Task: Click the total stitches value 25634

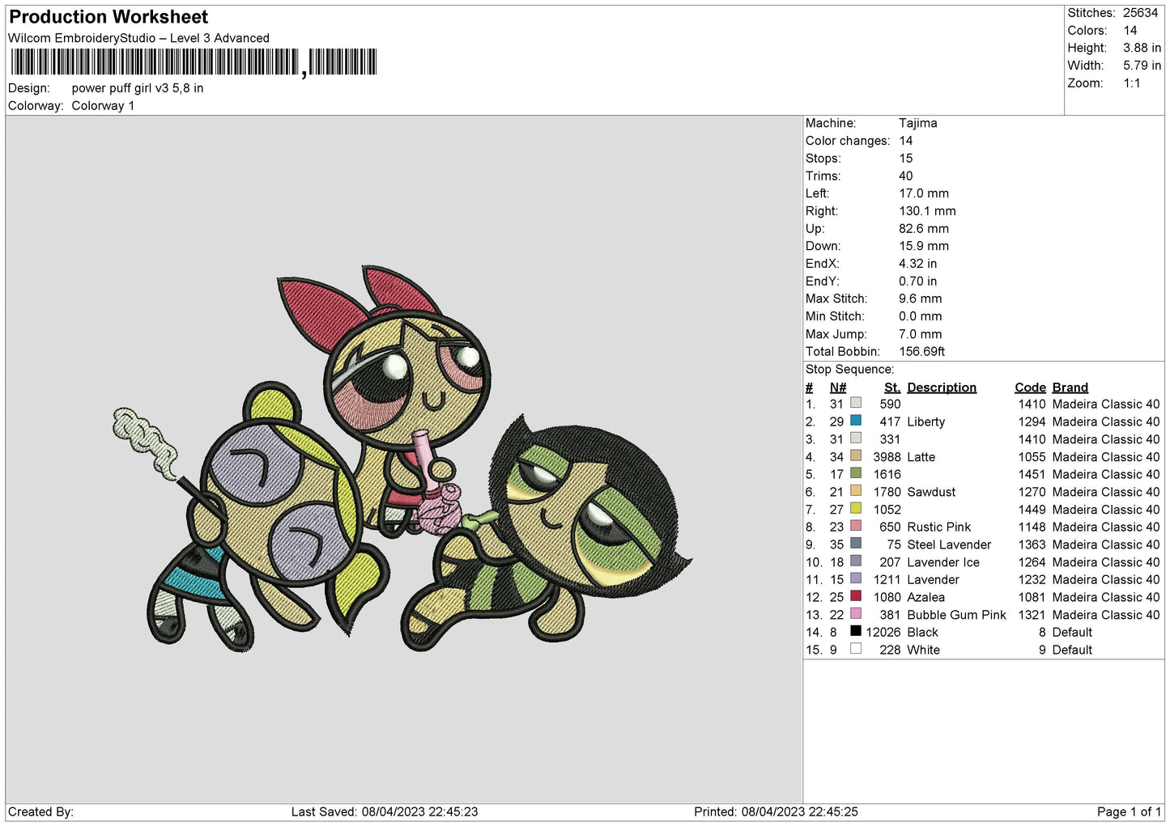Action: pyautogui.click(x=1140, y=13)
